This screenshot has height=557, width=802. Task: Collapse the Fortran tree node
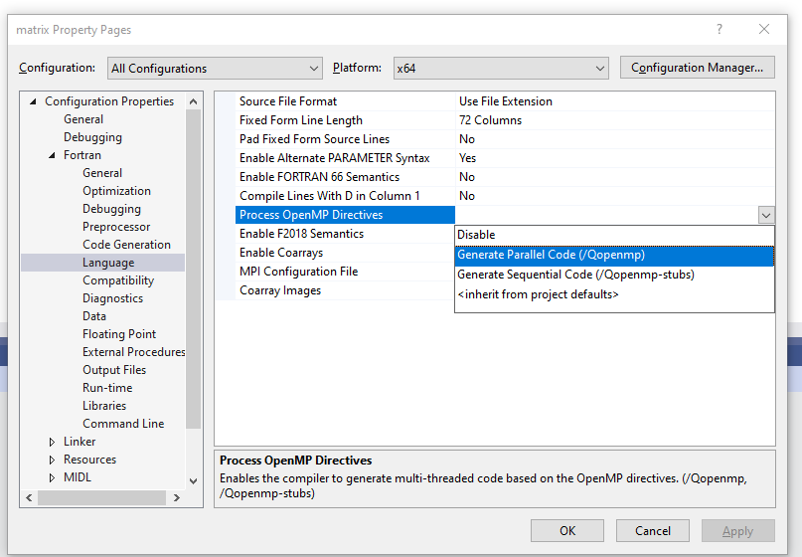(53, 155)
